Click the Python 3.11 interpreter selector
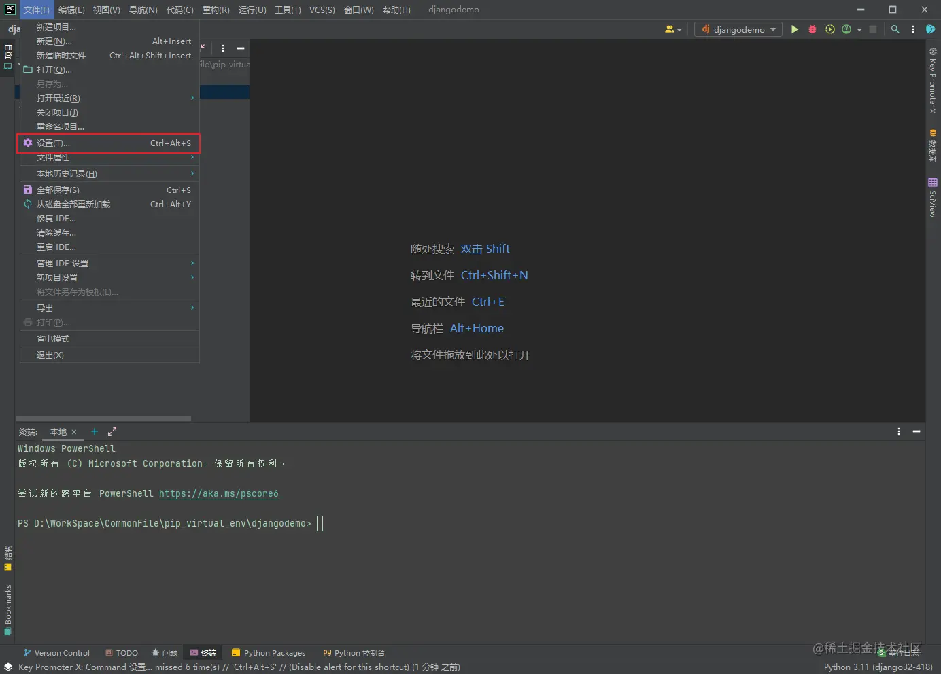 click(x=878, y=667)
